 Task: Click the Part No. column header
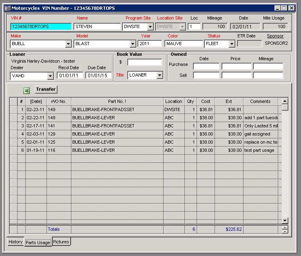click(117, 101)
